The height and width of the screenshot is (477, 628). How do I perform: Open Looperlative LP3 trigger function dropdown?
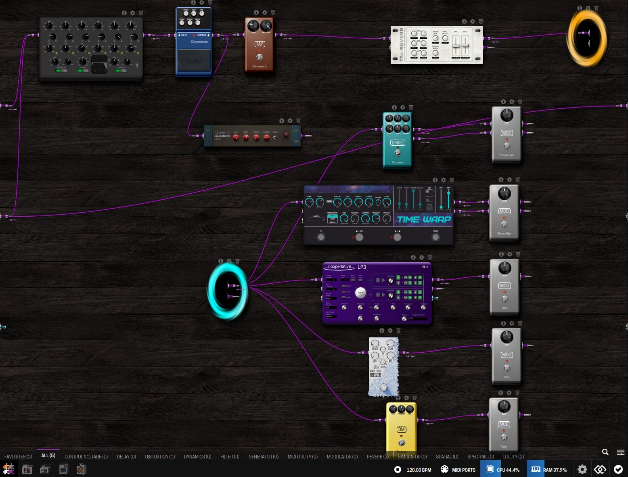click(x=418, y=319)
